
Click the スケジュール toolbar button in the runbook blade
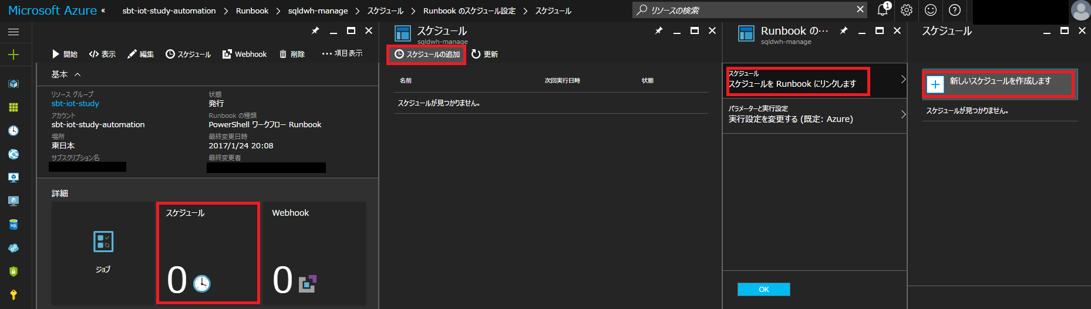pyautogui.click(x=188, y=54)
